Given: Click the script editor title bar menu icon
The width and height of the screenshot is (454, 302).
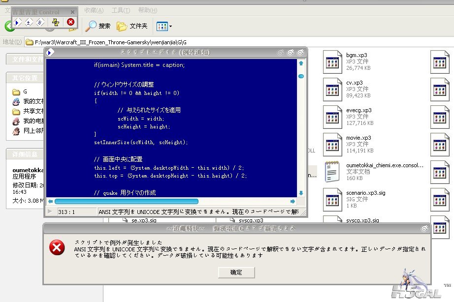Looking at the screenshot, I should coord(49,52).
